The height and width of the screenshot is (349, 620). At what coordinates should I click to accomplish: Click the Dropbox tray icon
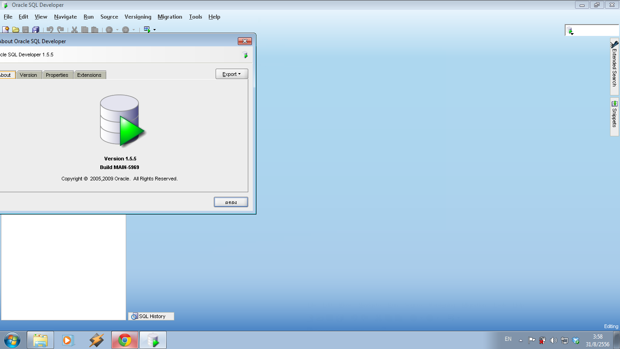coord(576,340)
